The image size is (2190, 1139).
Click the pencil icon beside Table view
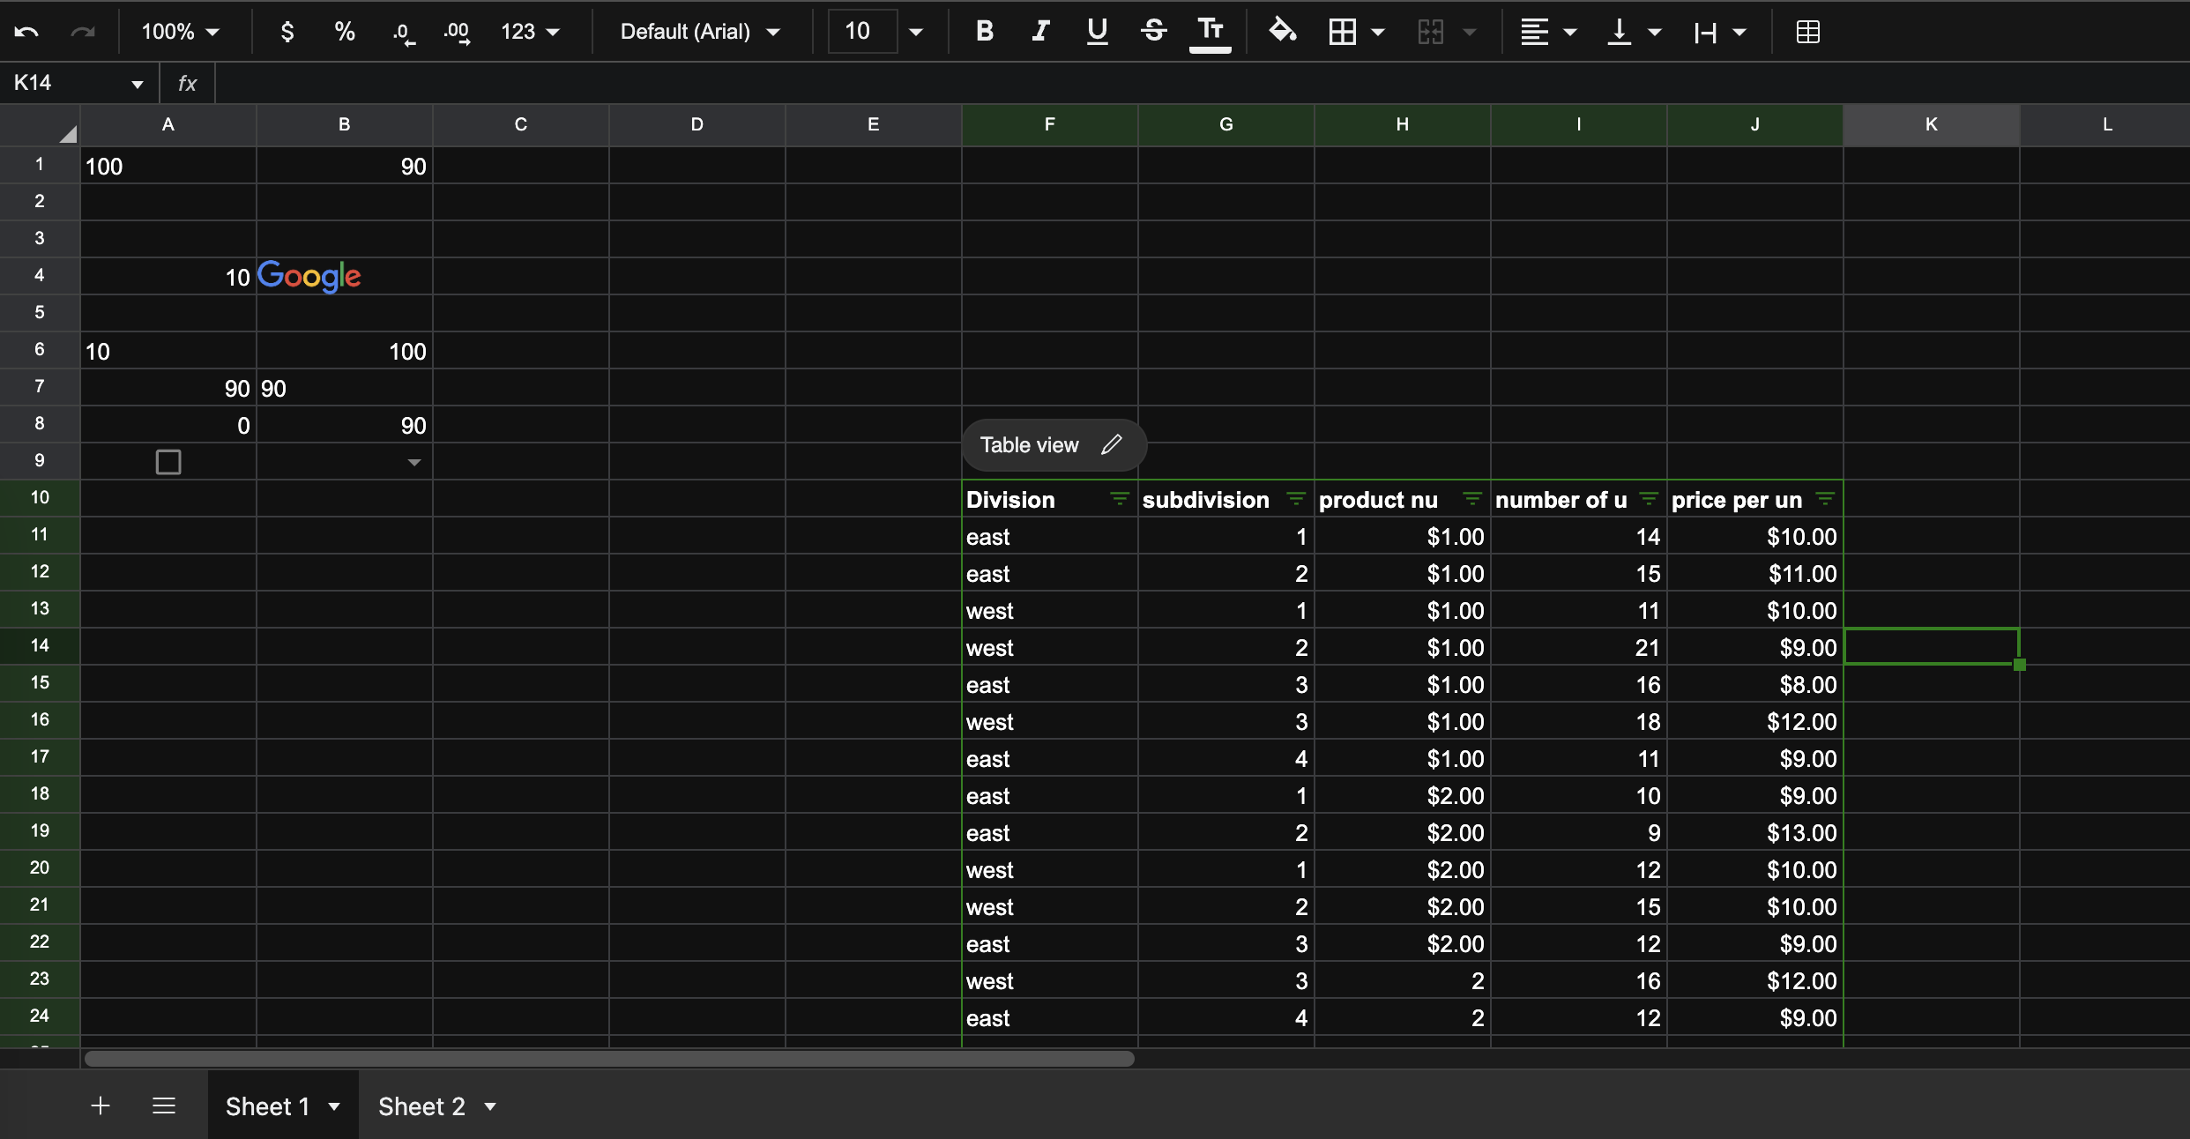pos(1112,444)
